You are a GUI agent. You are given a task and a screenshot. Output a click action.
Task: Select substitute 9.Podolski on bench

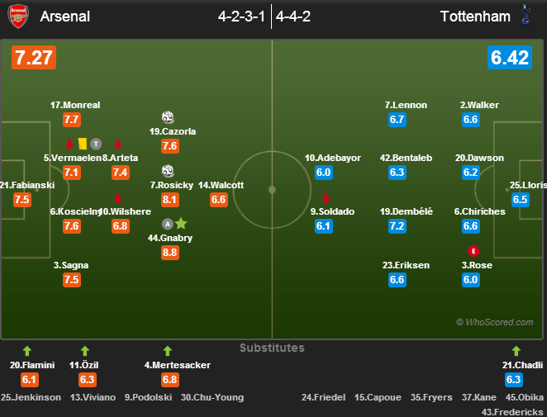148,397
